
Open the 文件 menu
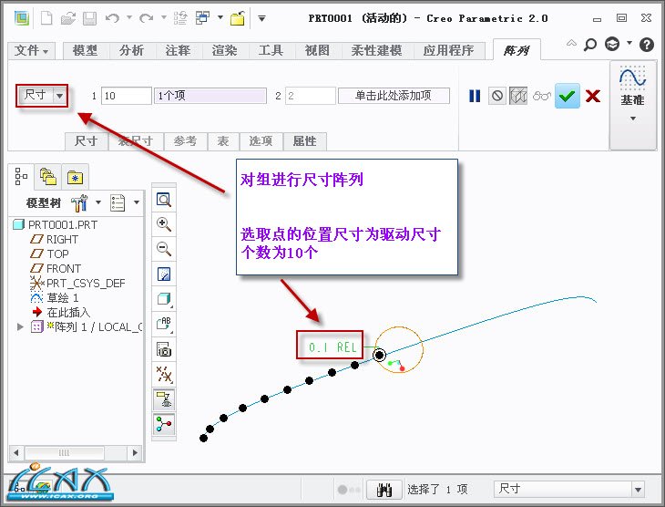[x=31, y=50]
